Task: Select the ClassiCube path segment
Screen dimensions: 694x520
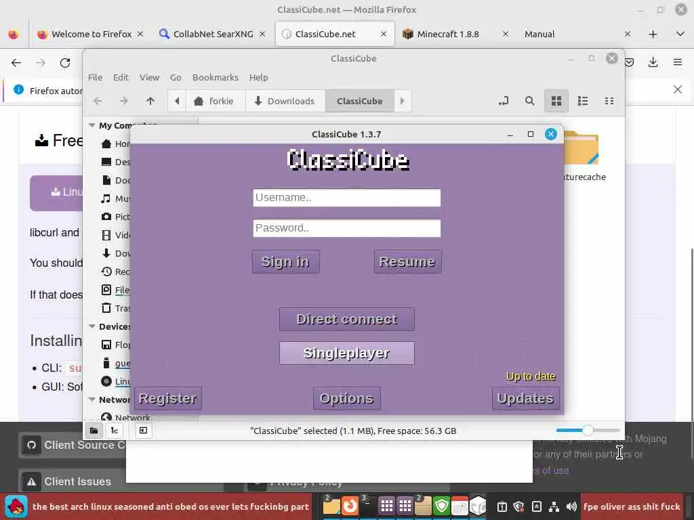Action: click(x=359, y=102)
